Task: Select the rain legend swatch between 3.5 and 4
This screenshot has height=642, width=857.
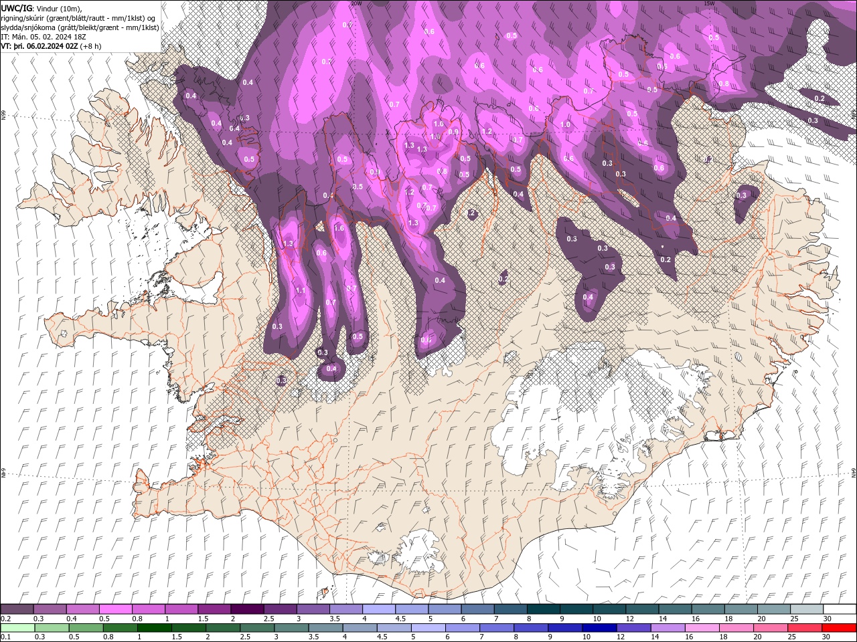Action: [x=325, y=628]
